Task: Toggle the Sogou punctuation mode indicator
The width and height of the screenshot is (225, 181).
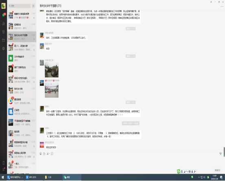Action: pos(187,172)
